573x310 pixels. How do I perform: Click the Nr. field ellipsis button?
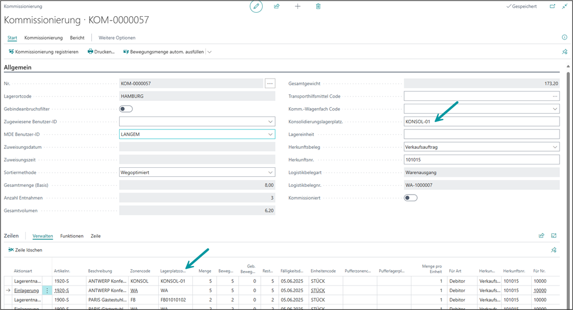(270, 84)
